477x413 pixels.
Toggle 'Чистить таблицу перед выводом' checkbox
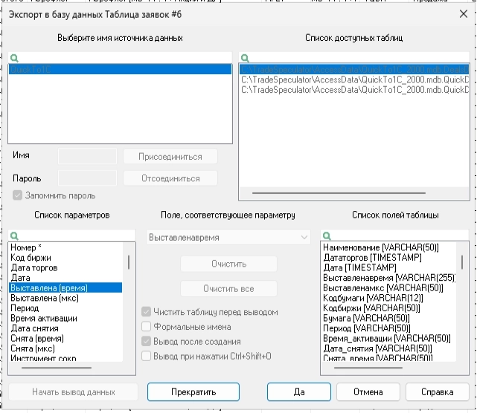147,312
